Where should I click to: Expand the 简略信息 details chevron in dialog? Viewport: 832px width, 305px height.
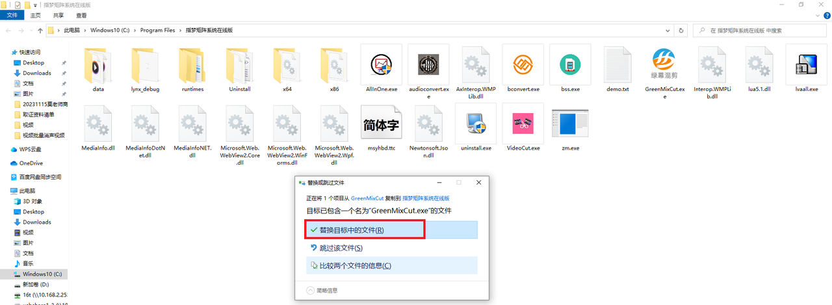[x=310, y=290]
